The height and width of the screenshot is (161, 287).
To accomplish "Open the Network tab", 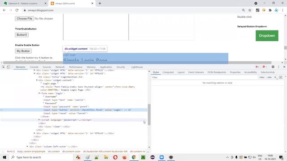I will click(x=60, y=67).
